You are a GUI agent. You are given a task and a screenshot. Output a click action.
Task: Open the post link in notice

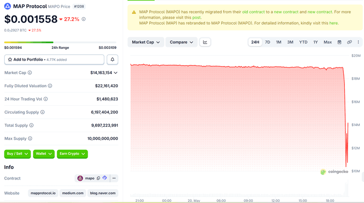coord(196,17)
